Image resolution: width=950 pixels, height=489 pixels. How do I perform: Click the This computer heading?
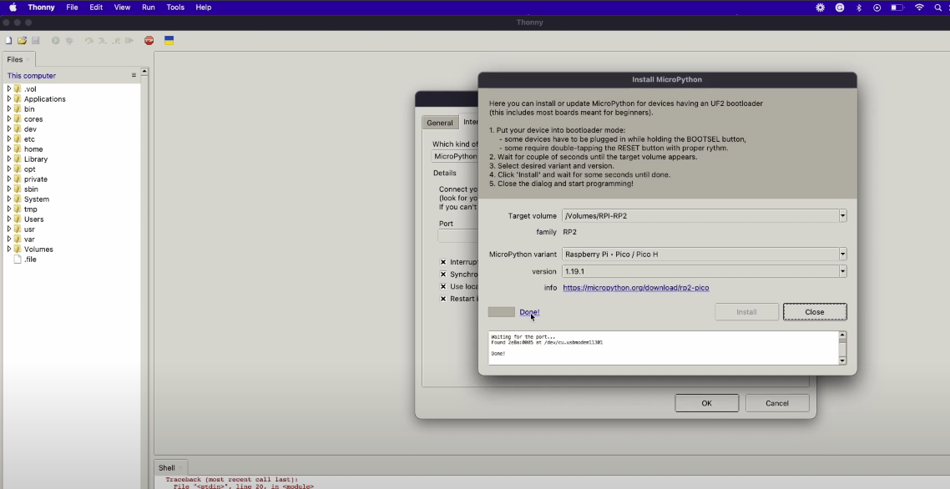click(32, 76)
